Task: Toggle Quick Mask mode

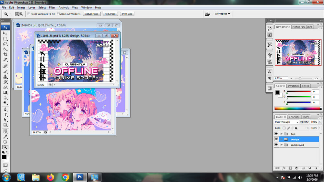Action: click(x=5, y=165)
